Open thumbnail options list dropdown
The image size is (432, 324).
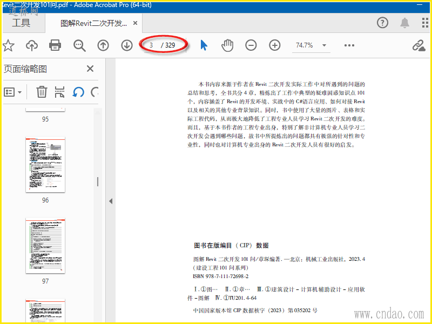coord(12,92)
